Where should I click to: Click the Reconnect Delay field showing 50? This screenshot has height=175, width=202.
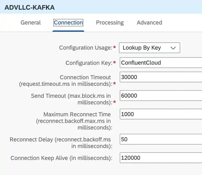(x=161, y=139)
